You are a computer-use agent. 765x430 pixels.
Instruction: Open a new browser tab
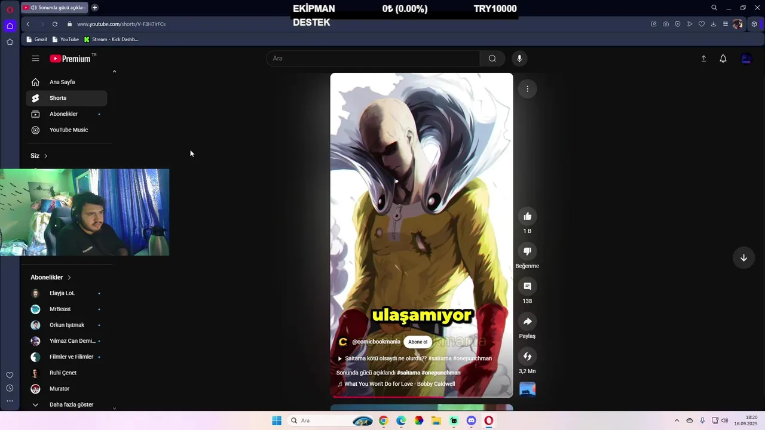(94, 8)
